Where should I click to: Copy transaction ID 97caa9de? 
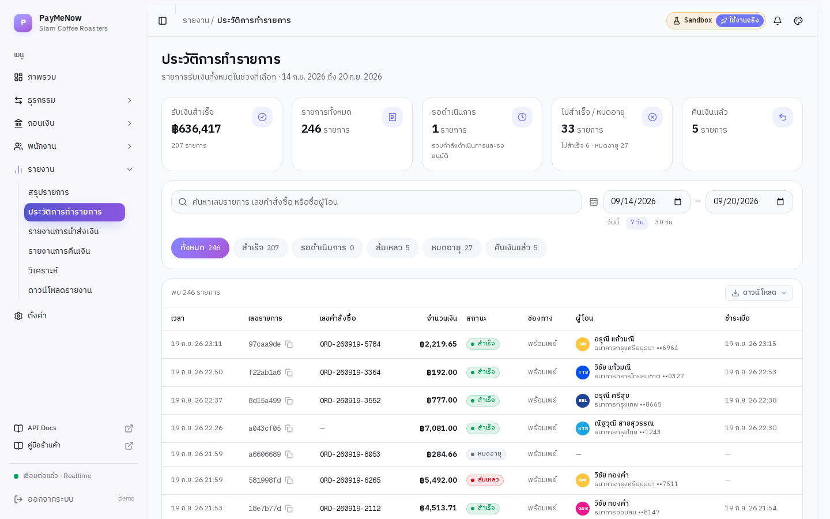[x=289, y=344]
